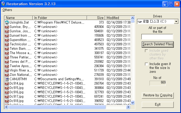
Task: Click the JPG icon beside The Moose a...
Action: pyautogui.click(x=7, y=53)
